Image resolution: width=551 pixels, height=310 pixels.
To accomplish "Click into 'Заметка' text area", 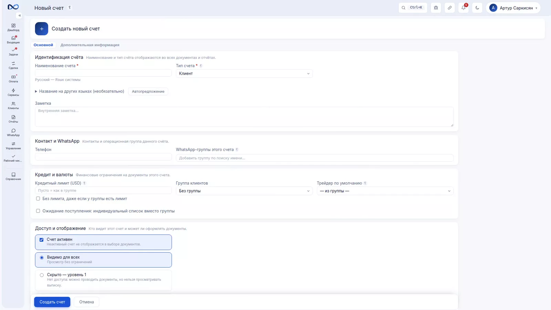I will click(244, 117).
